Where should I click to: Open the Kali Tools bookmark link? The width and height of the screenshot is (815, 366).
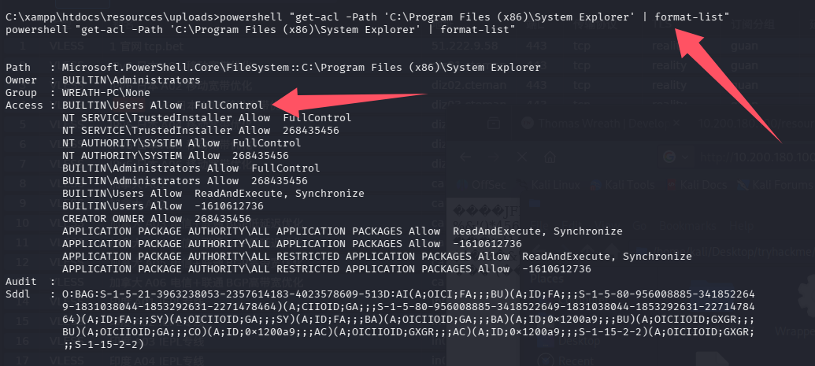pos(622,183)
